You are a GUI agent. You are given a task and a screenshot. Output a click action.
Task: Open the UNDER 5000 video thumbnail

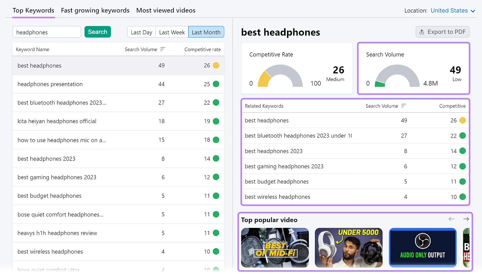coord(349,247)
